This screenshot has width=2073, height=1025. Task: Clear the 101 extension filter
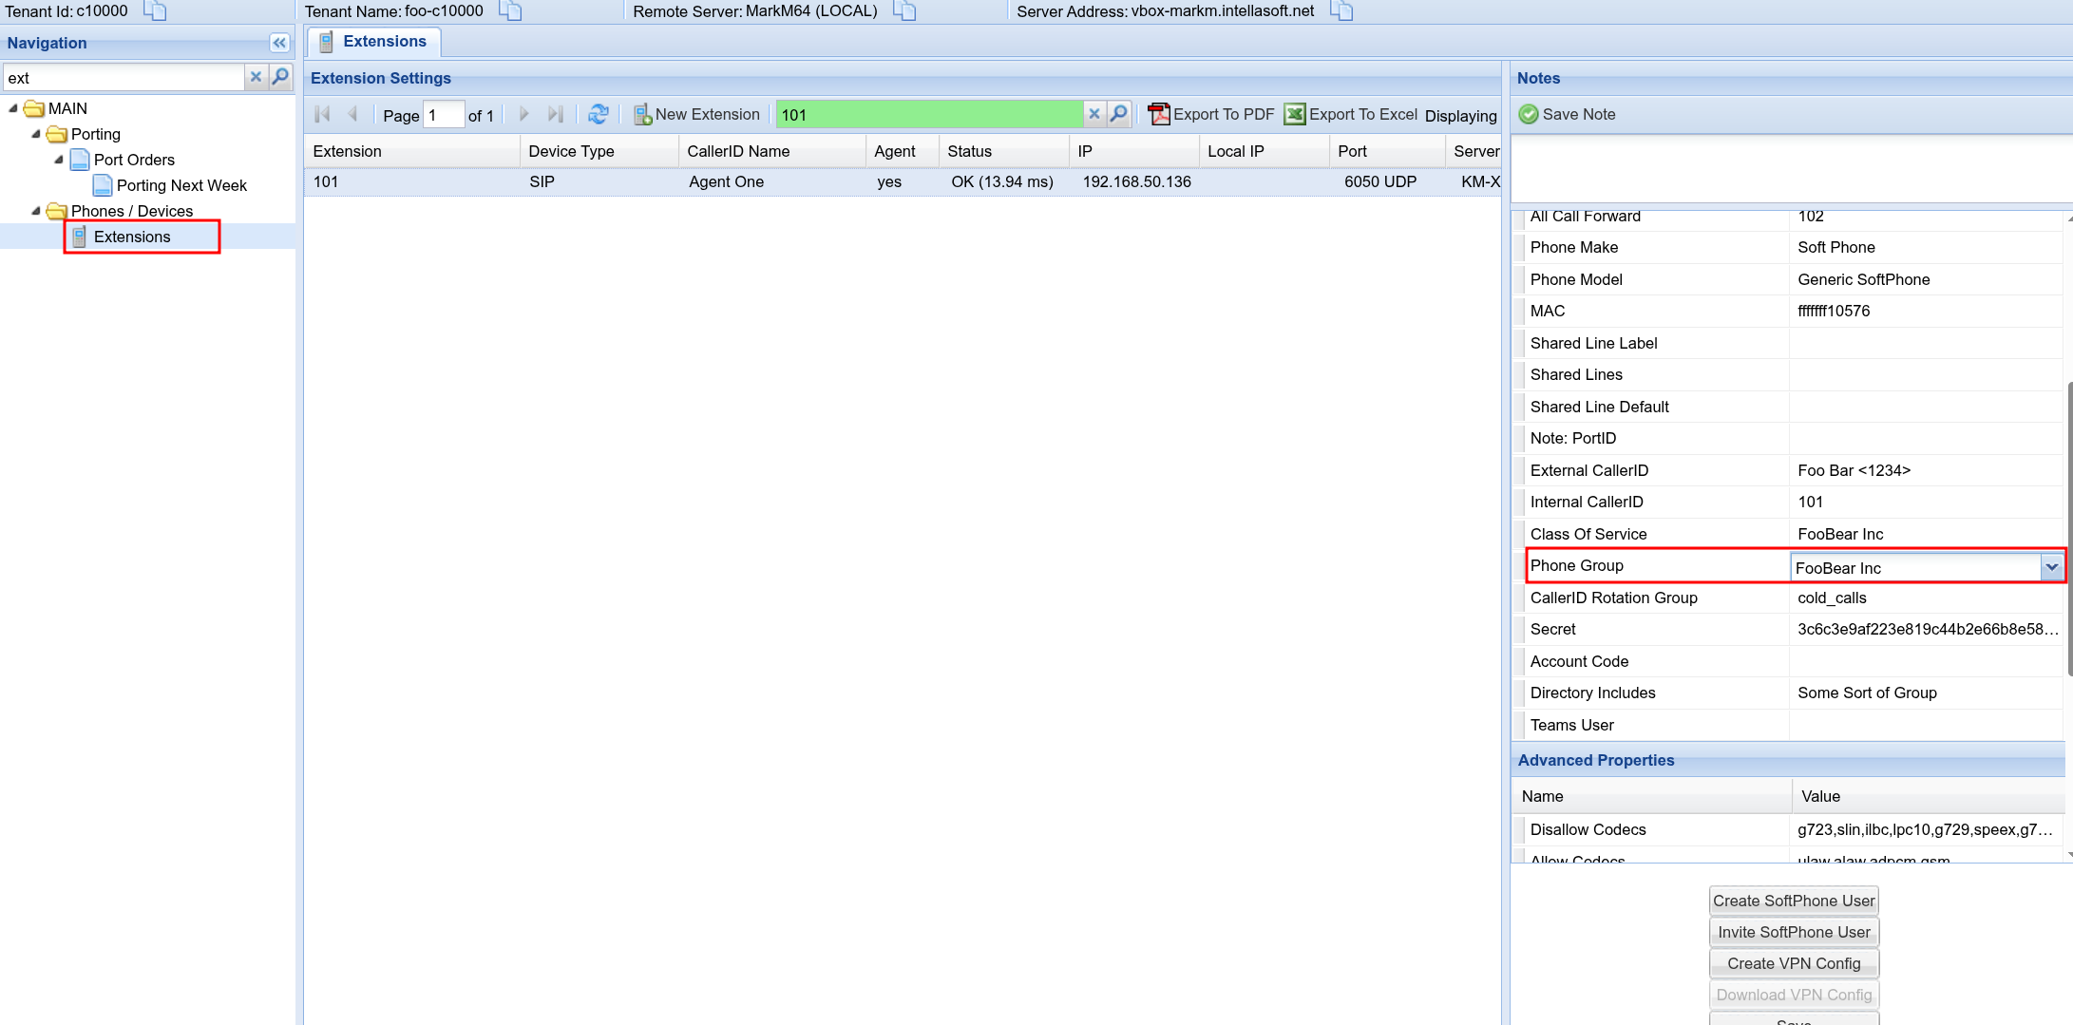tap(1094, 114)
